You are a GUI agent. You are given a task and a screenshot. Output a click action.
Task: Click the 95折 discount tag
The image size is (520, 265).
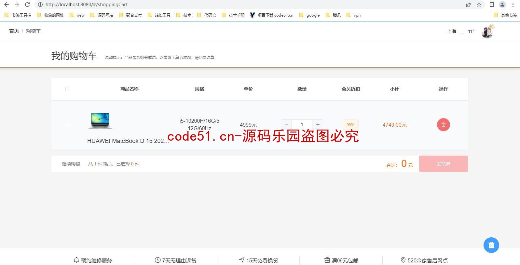[x=351, y=125]
